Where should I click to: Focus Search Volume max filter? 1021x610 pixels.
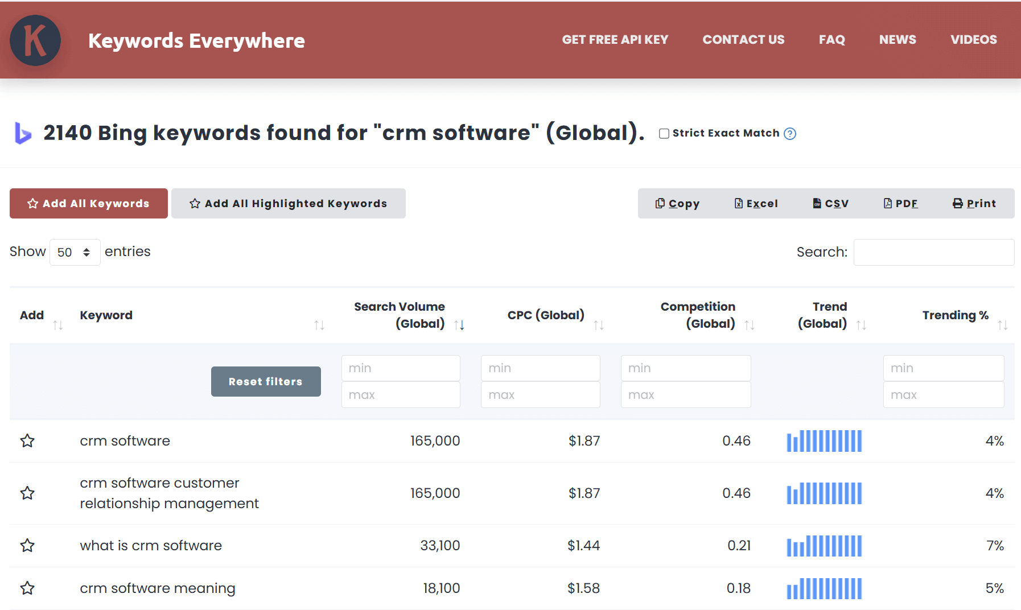click(401, 395)
